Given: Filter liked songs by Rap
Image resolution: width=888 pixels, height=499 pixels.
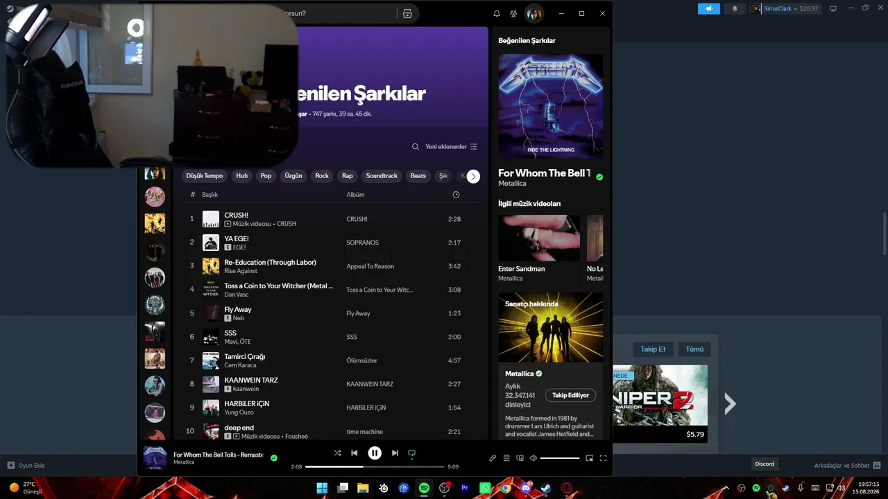Looking at the screenshot, I should [x=348, y=176].
